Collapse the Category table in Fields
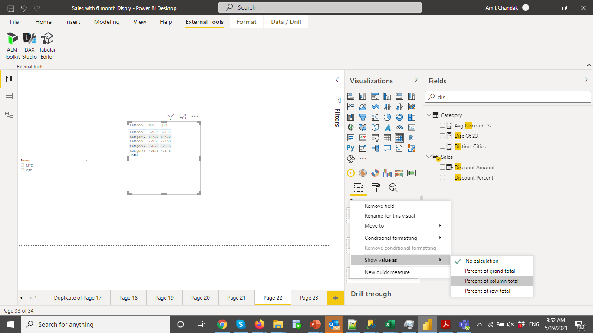This screenshot has height=333, width=593. click(429, 115)
